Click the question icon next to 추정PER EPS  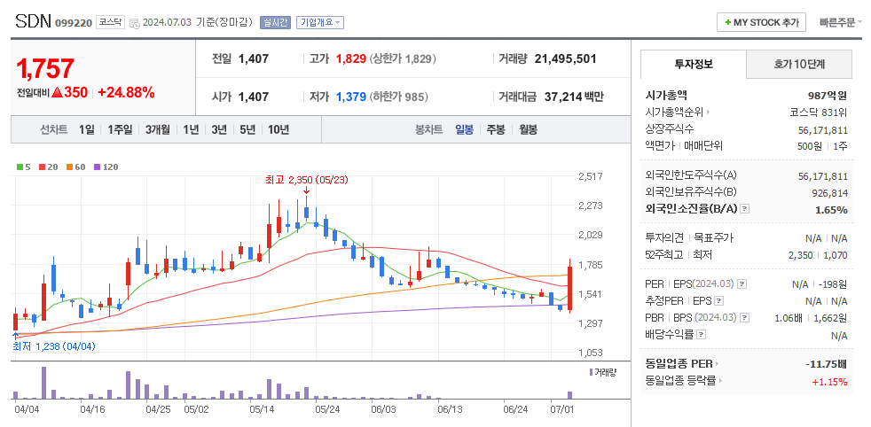pyautogui.click(x=718, y=301)
